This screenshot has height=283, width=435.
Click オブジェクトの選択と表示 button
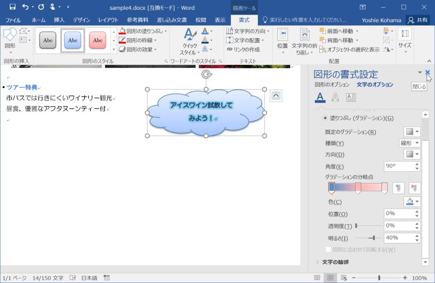[x=349, y=49]
